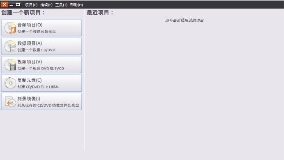Choose 复制光盘(C) to copy a disc
This screenshot has width=284, height=160.
click(x=42, y=83)
